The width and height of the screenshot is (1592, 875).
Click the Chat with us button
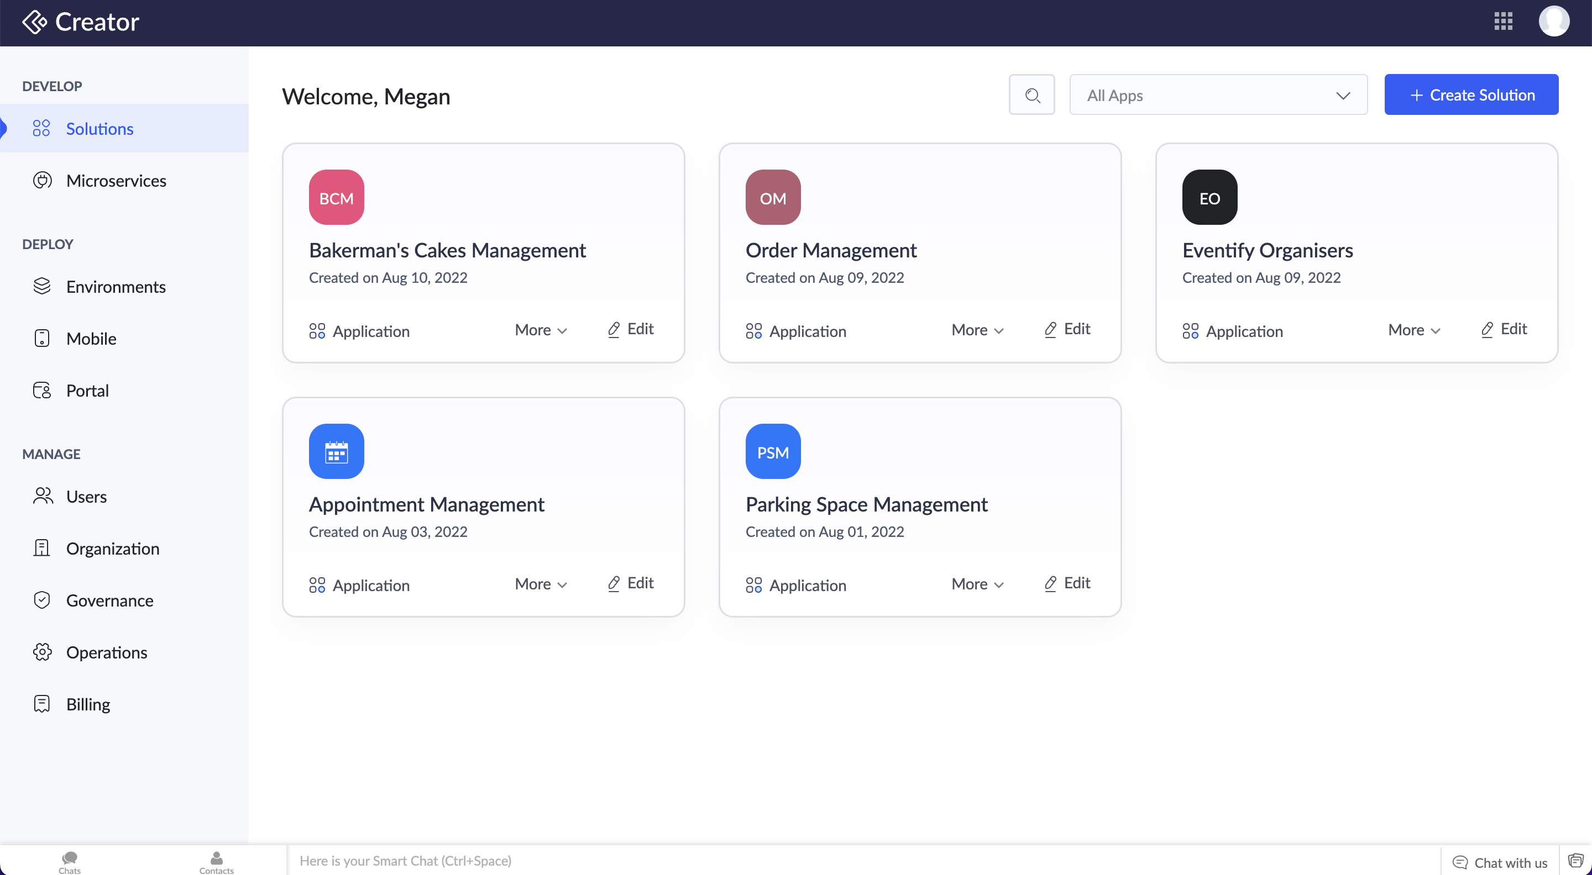click(x=1499, y=862)
